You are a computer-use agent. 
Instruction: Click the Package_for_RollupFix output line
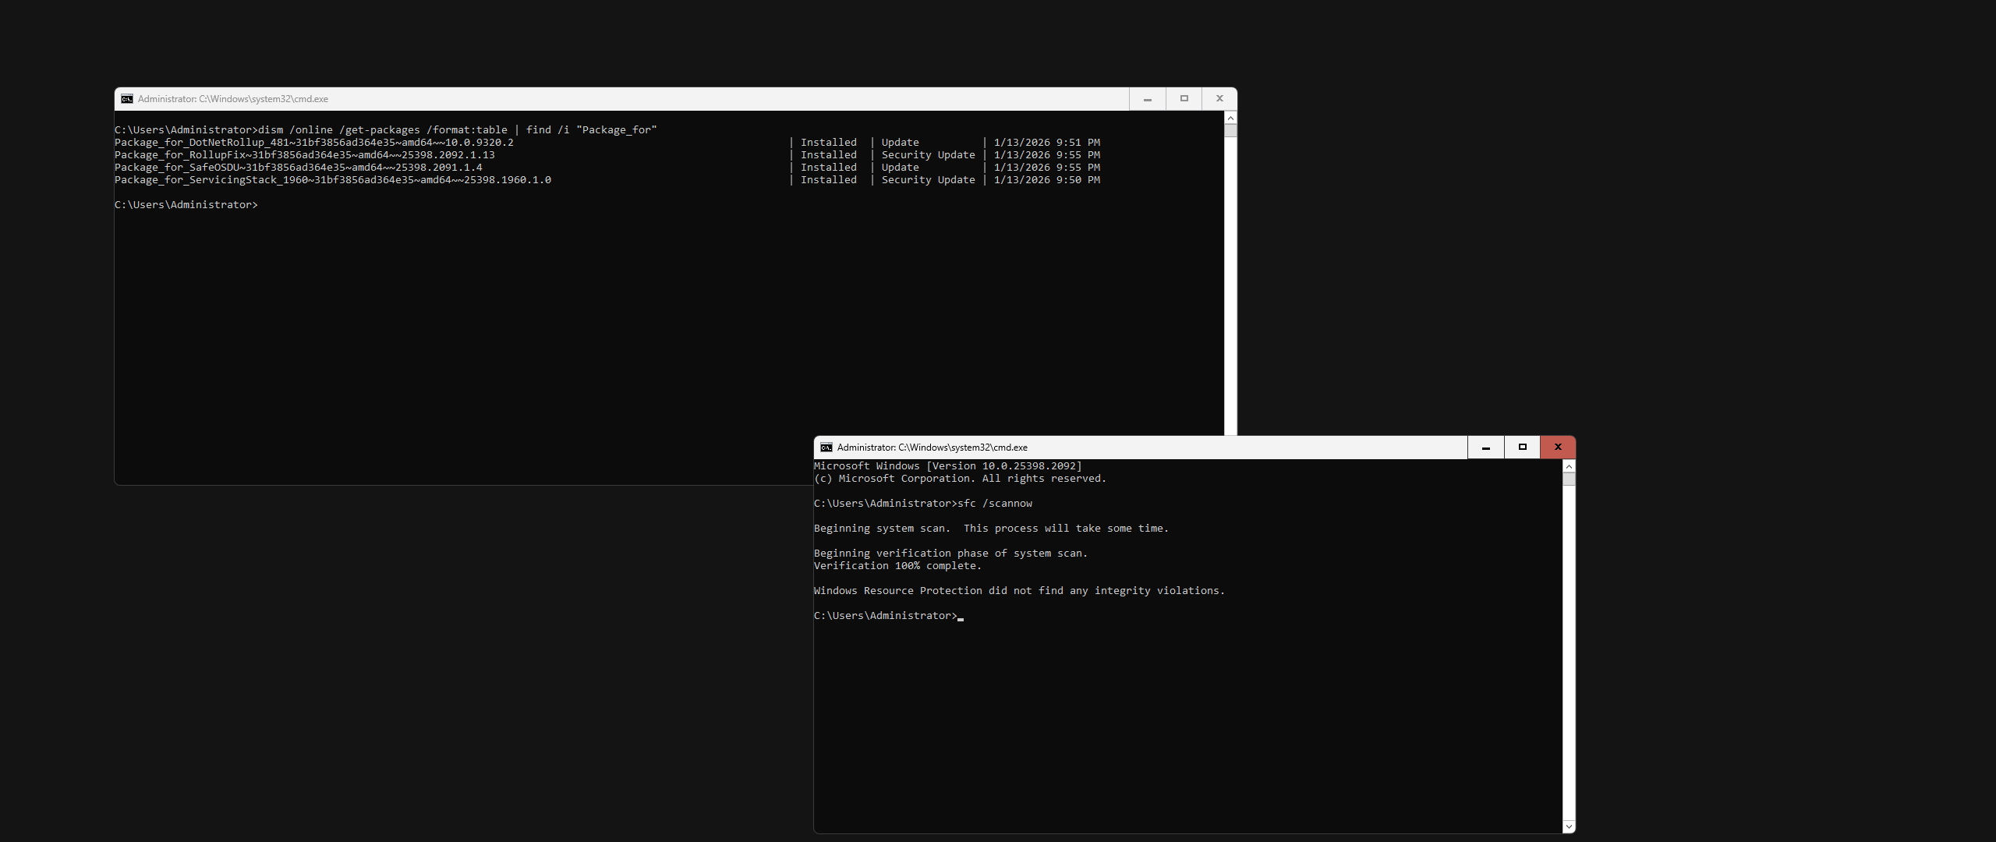pos(304,155)
